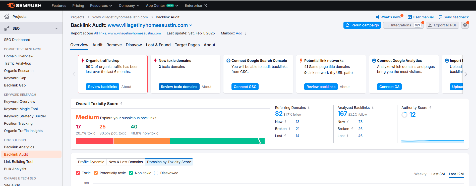Image resolution: width=476 pixels, height=186 pixels.
Task: Open the Disavow tab
Action: (x=134, y=45)
